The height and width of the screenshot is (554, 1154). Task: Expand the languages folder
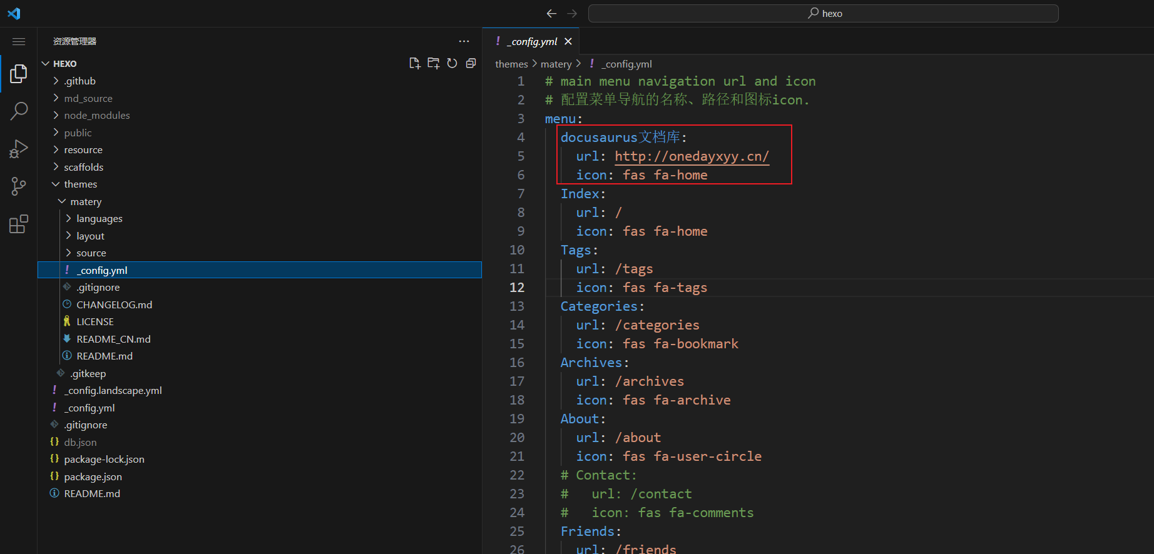(x=260, y=218)
